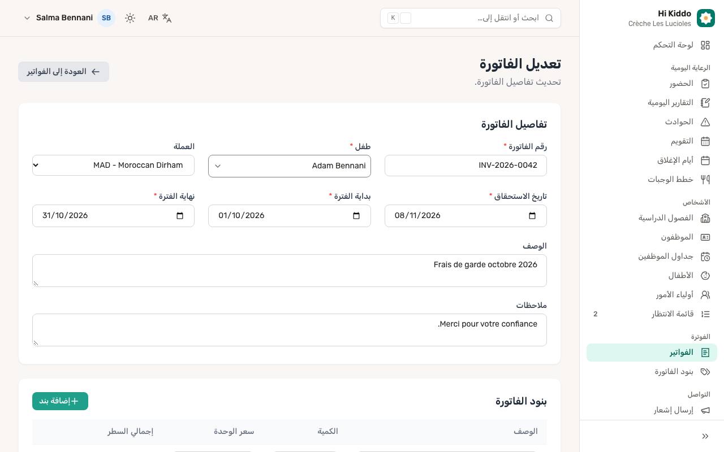
Task: Click the incidents warning triangle icon
Action: [x=705, y=122]
